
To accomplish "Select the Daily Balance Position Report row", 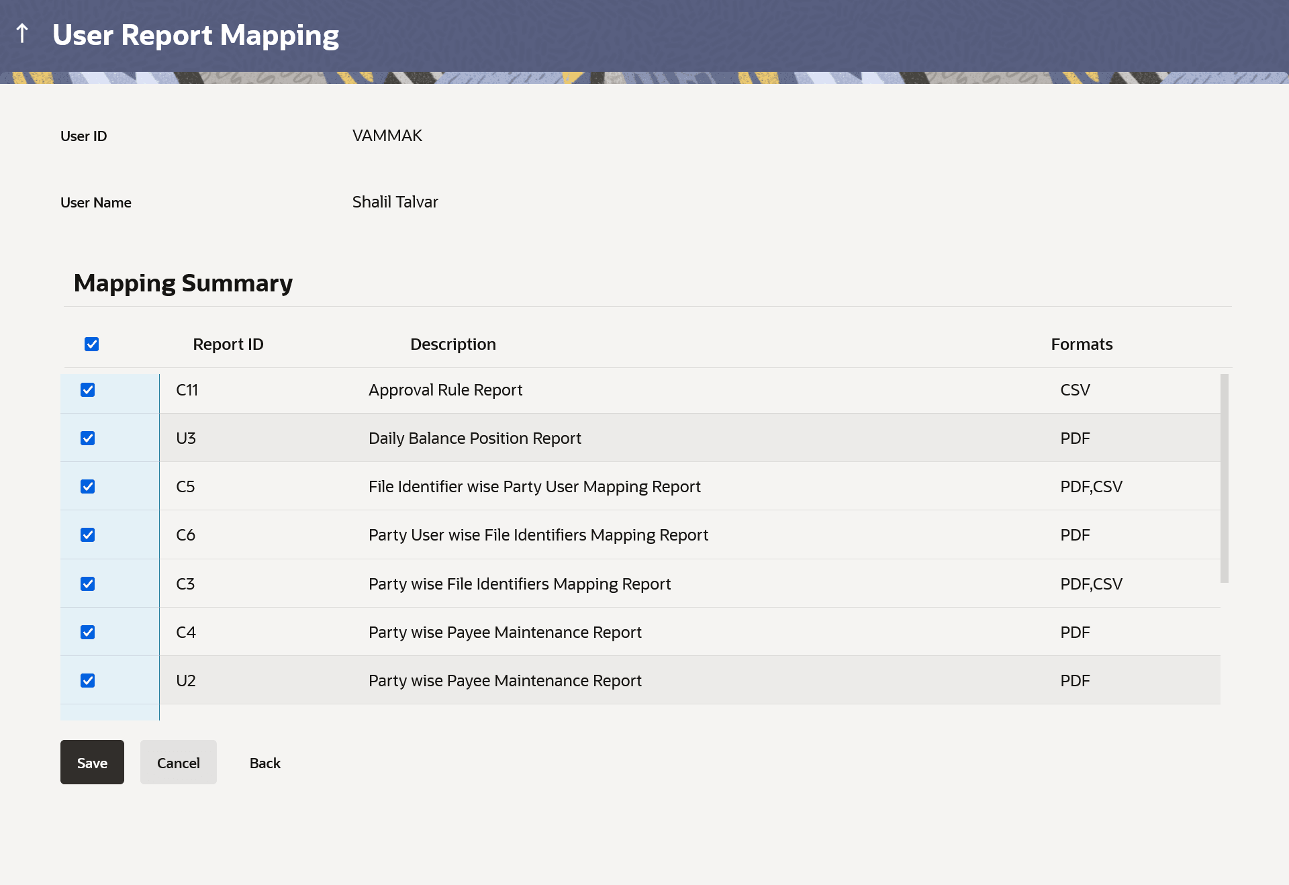I will (x=475, y=438).
